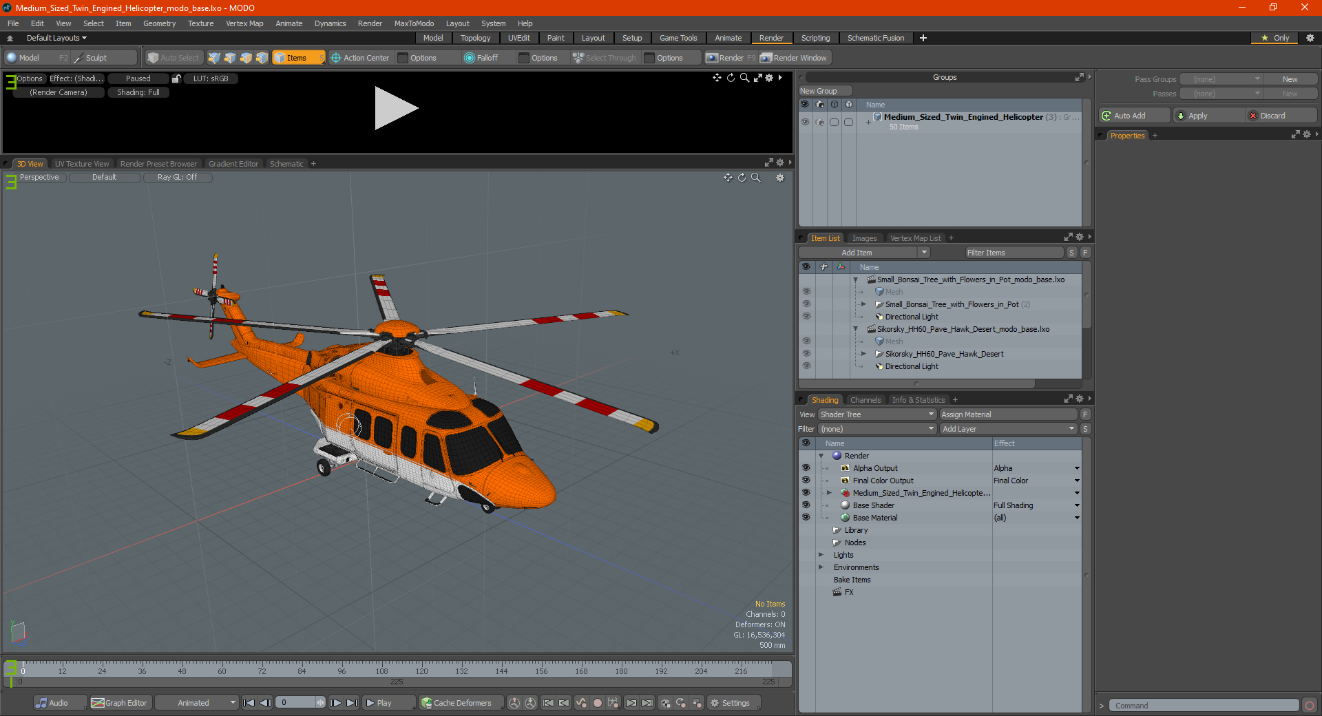Screen dimensions: 1322x716
Task: Switch to Sculpt mode
Action: [x=105, y=58]
